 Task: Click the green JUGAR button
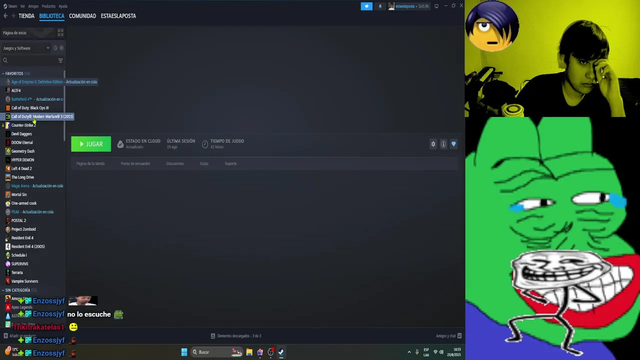[91, 144]
